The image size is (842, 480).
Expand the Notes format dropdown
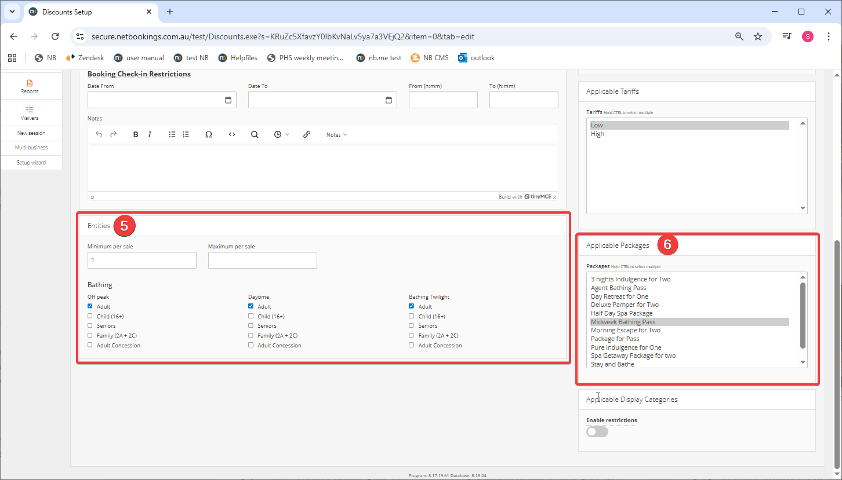coord(336,134)
